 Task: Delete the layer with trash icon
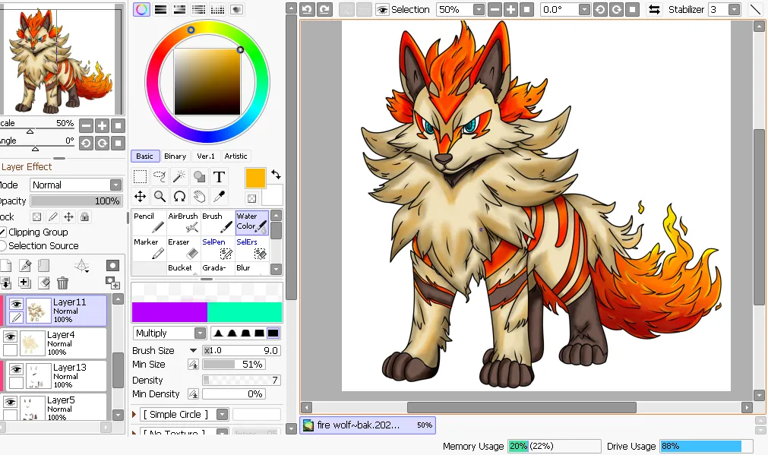62,283
